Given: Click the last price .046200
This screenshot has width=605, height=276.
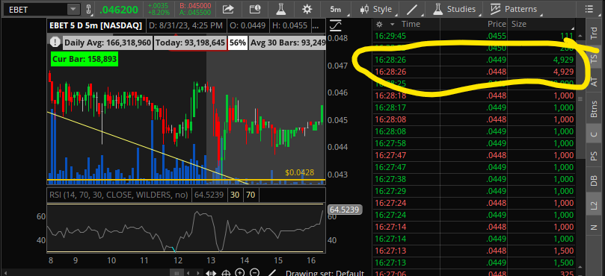Looking at the screenshot, I should coord(120,9).
